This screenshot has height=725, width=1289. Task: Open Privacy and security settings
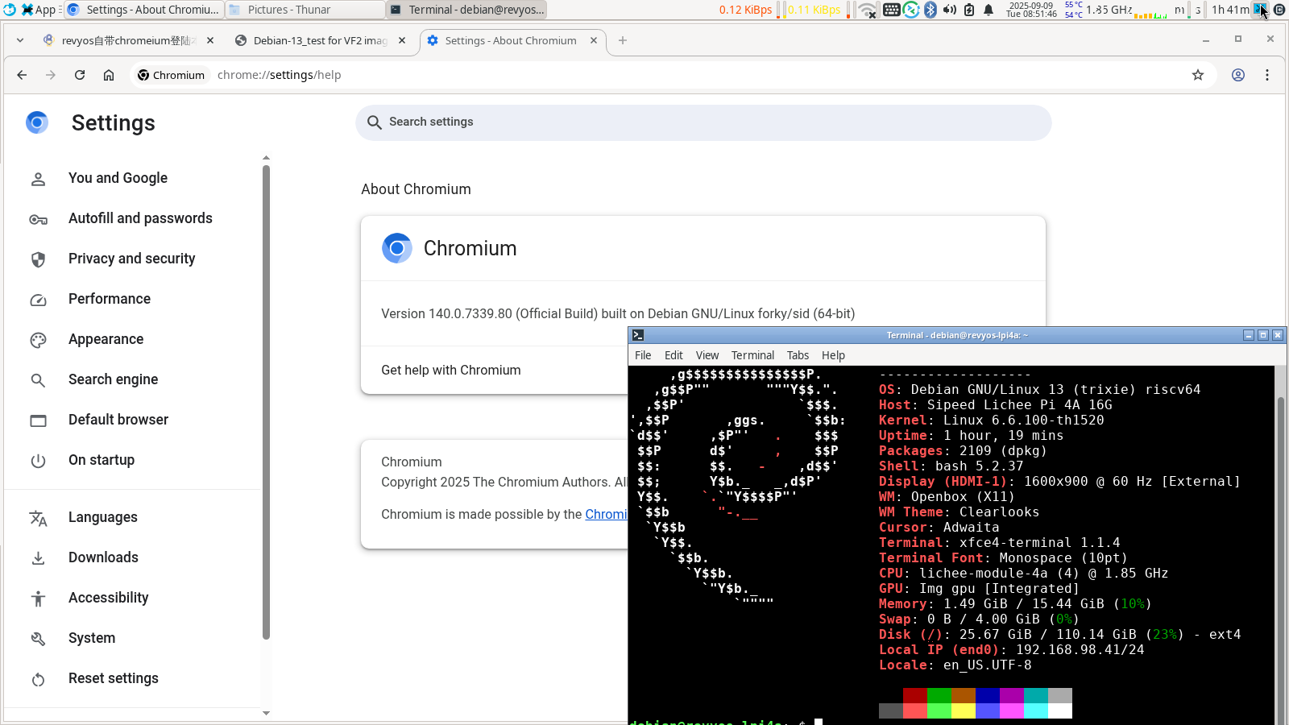pos(131,259)
